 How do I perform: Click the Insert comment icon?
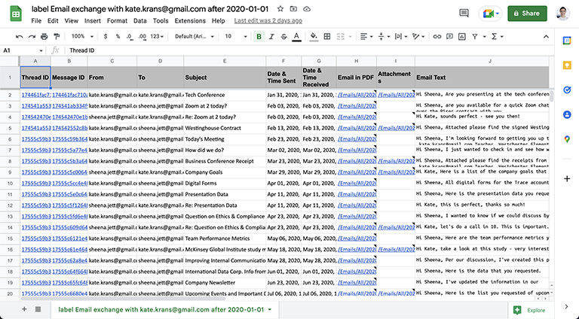click(449, 36)
